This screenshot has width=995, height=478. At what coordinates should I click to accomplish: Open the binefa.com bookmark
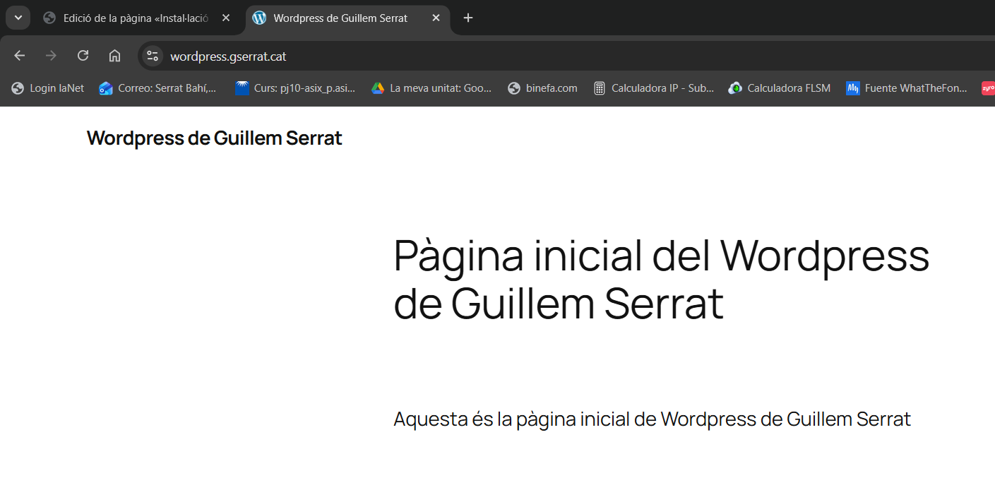(x=543, y=88)
